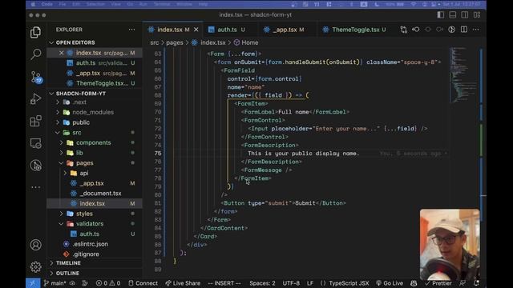The image size is (513, 288).
Task: Toggle the primary side bar layout icon
Action: pyautogui.click(x=441, y=14)
